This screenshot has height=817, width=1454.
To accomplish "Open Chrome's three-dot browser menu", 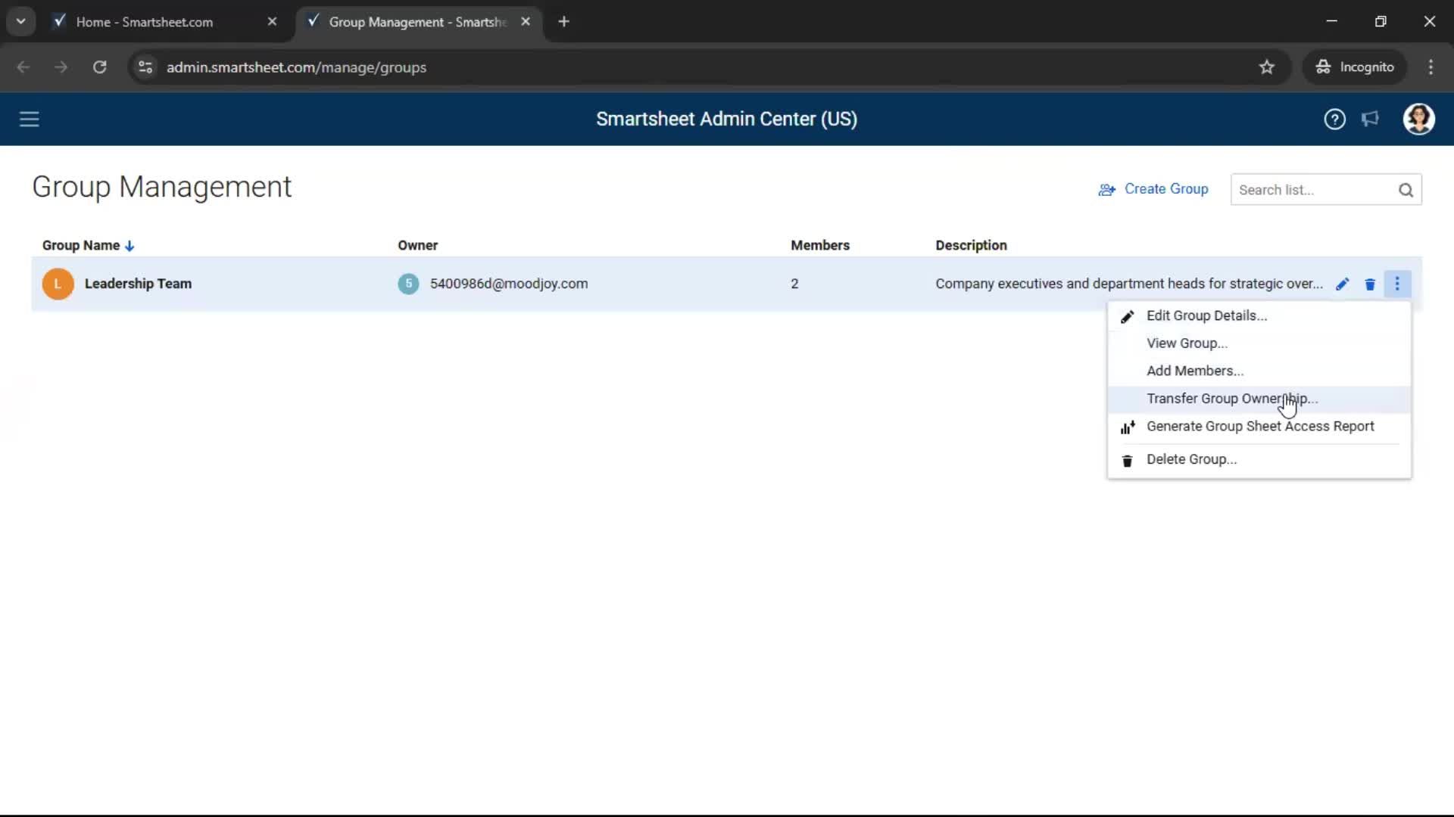I will pos(1431,67).
